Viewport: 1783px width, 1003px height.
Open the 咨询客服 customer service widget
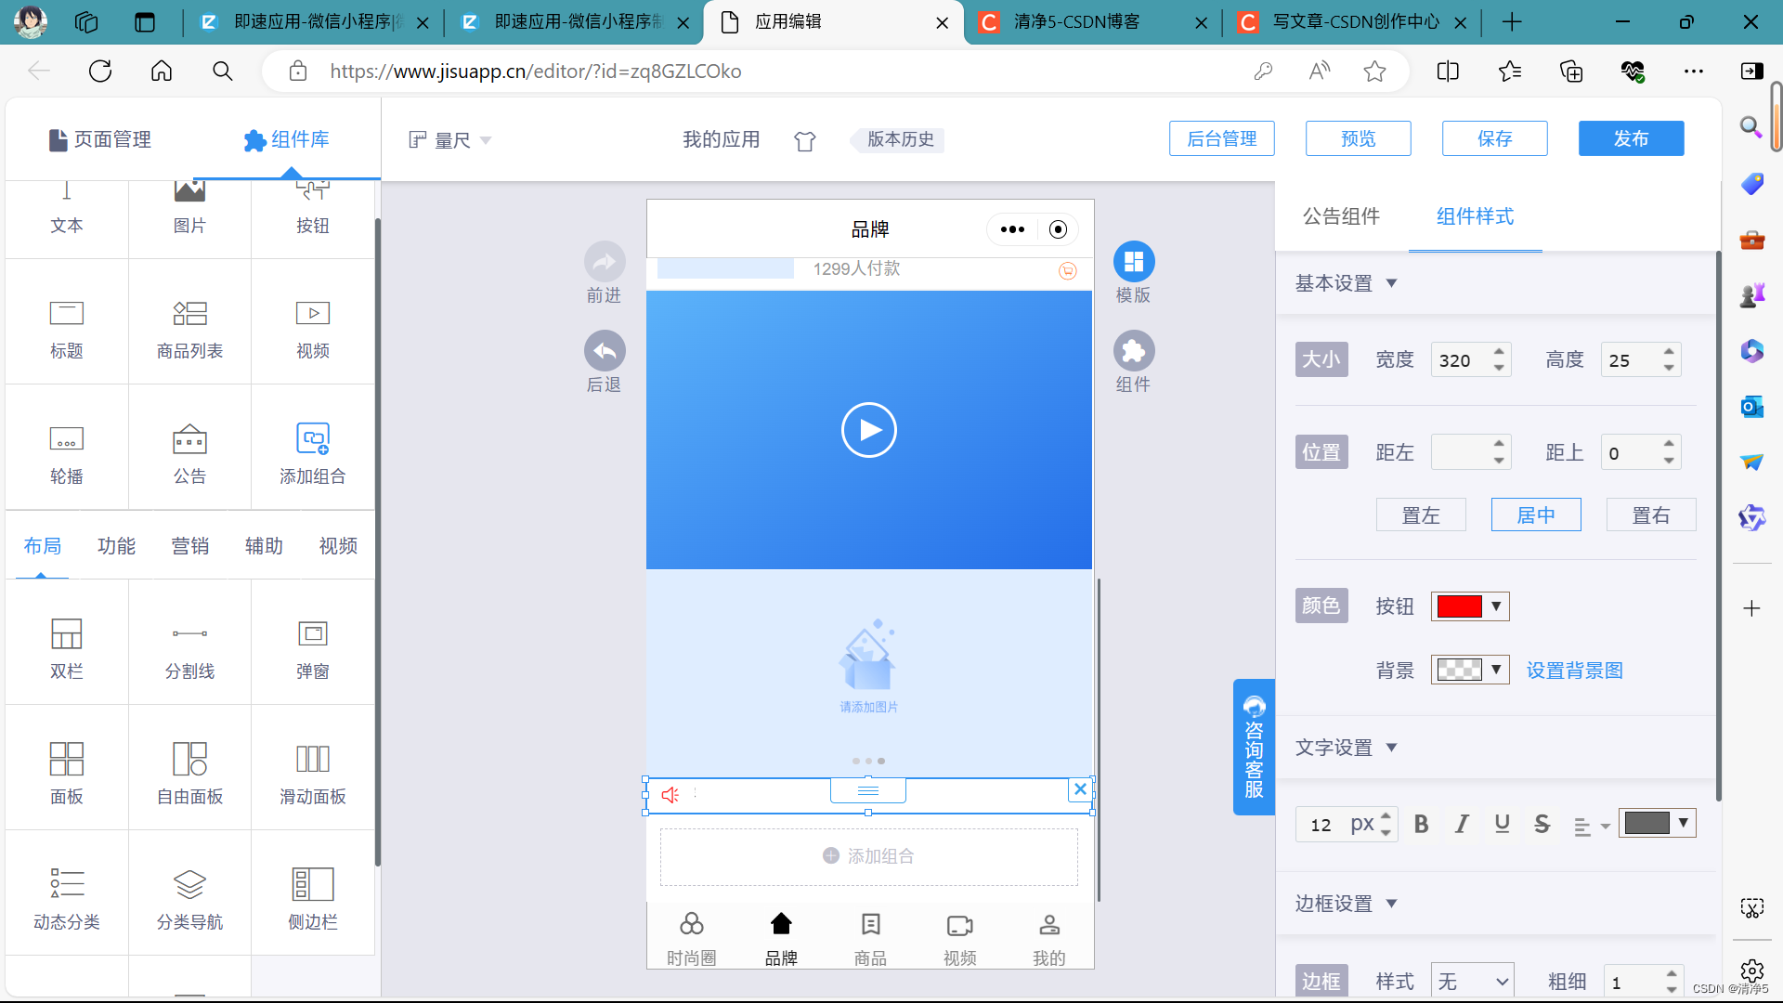pyautogui.click(x=1254, y=747)
